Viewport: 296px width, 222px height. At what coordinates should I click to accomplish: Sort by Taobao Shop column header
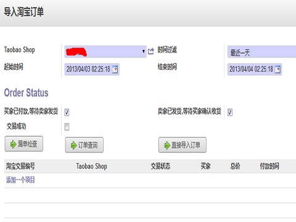coord(91,166)
